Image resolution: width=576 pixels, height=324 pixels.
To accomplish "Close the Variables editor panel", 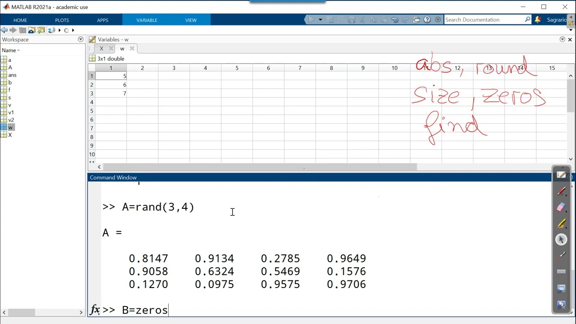I will 570,40.
